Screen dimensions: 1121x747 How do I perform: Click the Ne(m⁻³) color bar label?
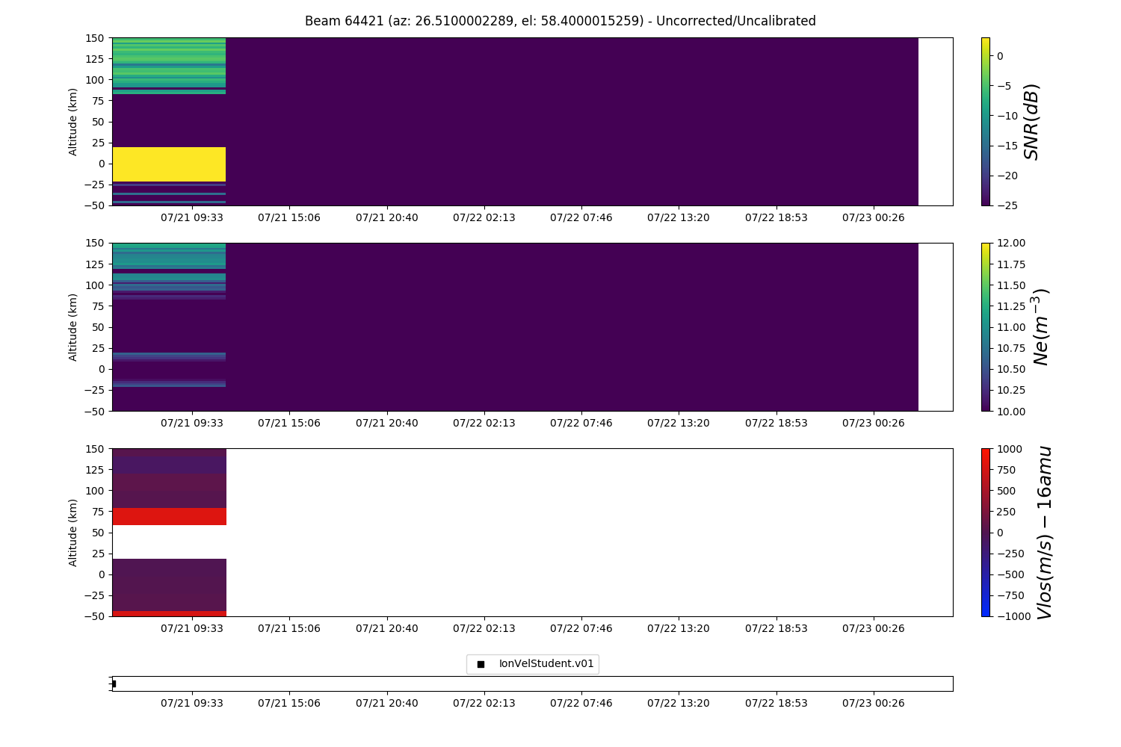click(1040, 327)
